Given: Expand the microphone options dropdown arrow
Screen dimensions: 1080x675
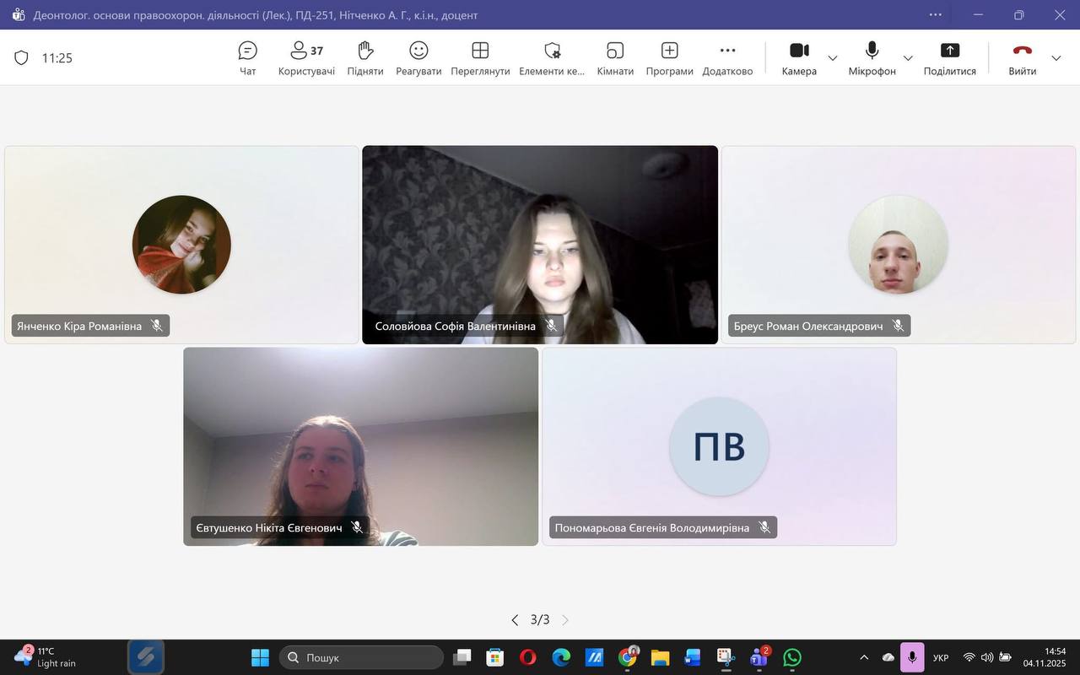Looking at the screenshot, I should pyautogui.click(x=908, y=58).
